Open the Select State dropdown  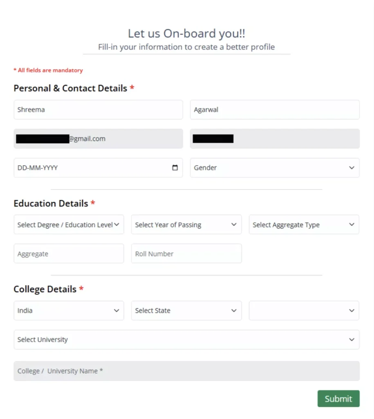click(x=186, y=310)
